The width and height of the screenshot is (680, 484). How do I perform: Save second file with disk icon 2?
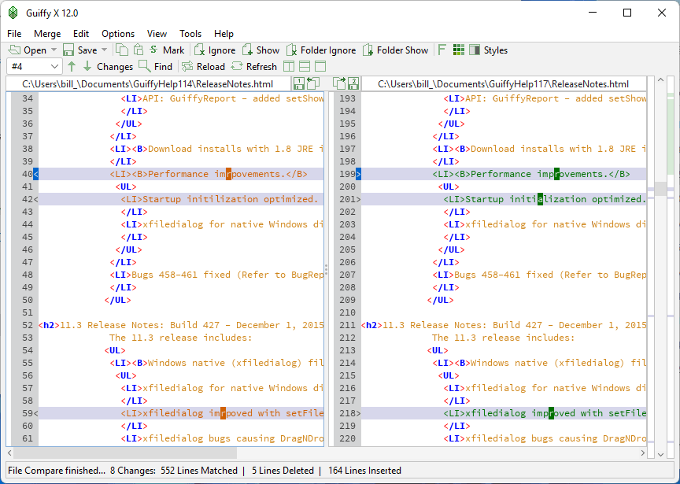point(353,83)
